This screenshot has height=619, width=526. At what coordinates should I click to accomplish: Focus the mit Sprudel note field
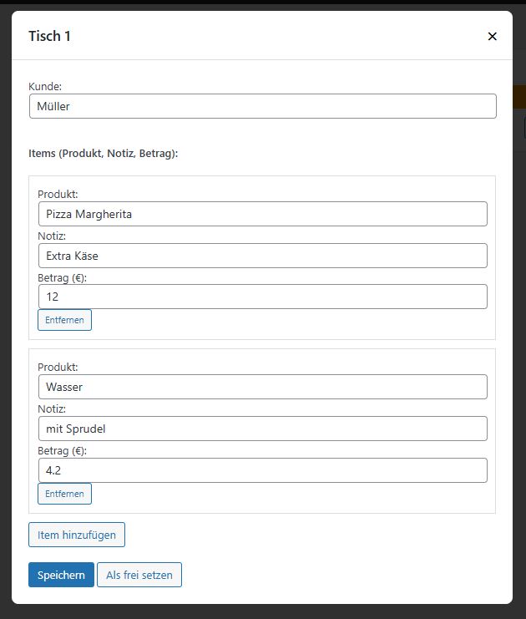coord(262,429)
